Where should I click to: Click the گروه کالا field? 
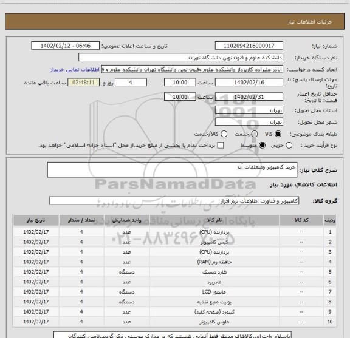tap(174, 201)
